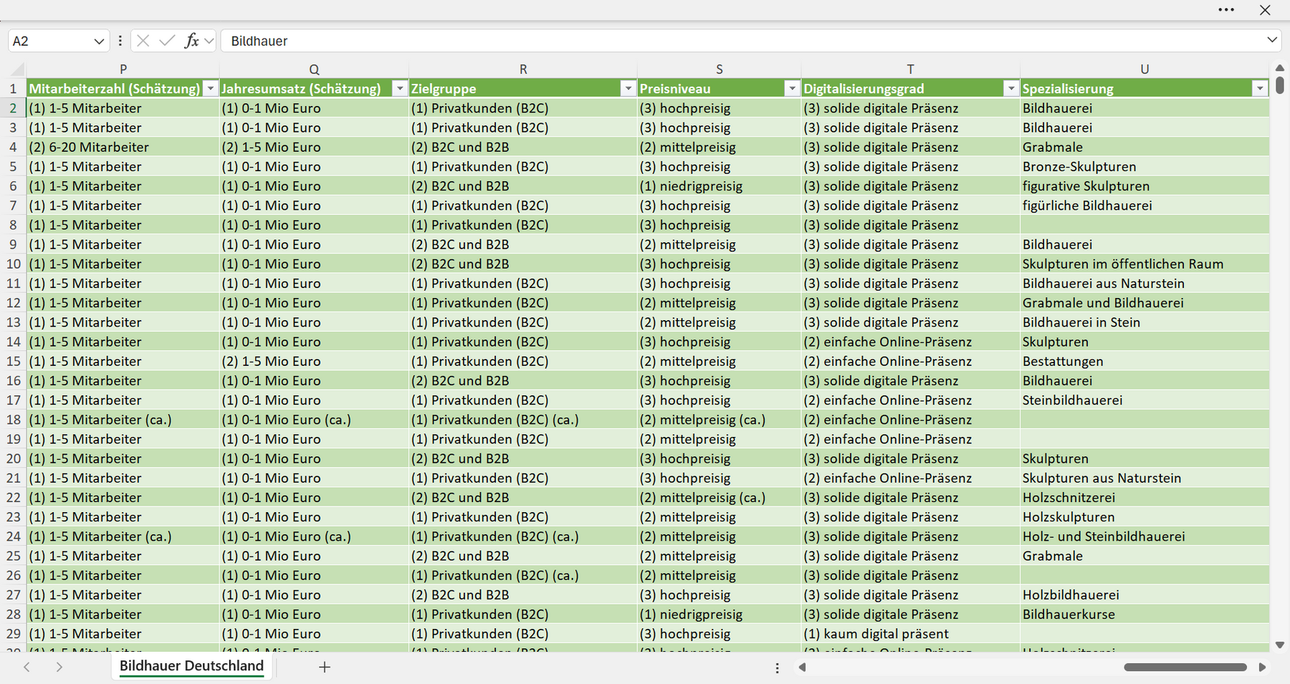Confirm entry with the checkmark icon

(167, 41)
